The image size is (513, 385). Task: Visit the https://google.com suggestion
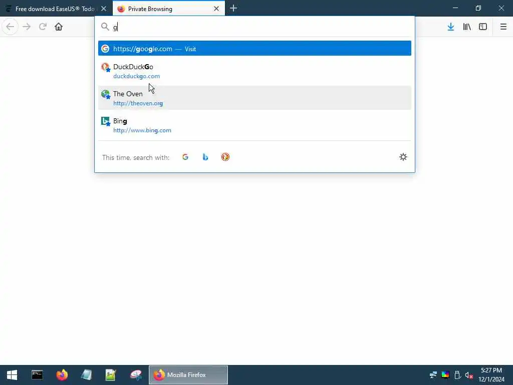point(254,49)
